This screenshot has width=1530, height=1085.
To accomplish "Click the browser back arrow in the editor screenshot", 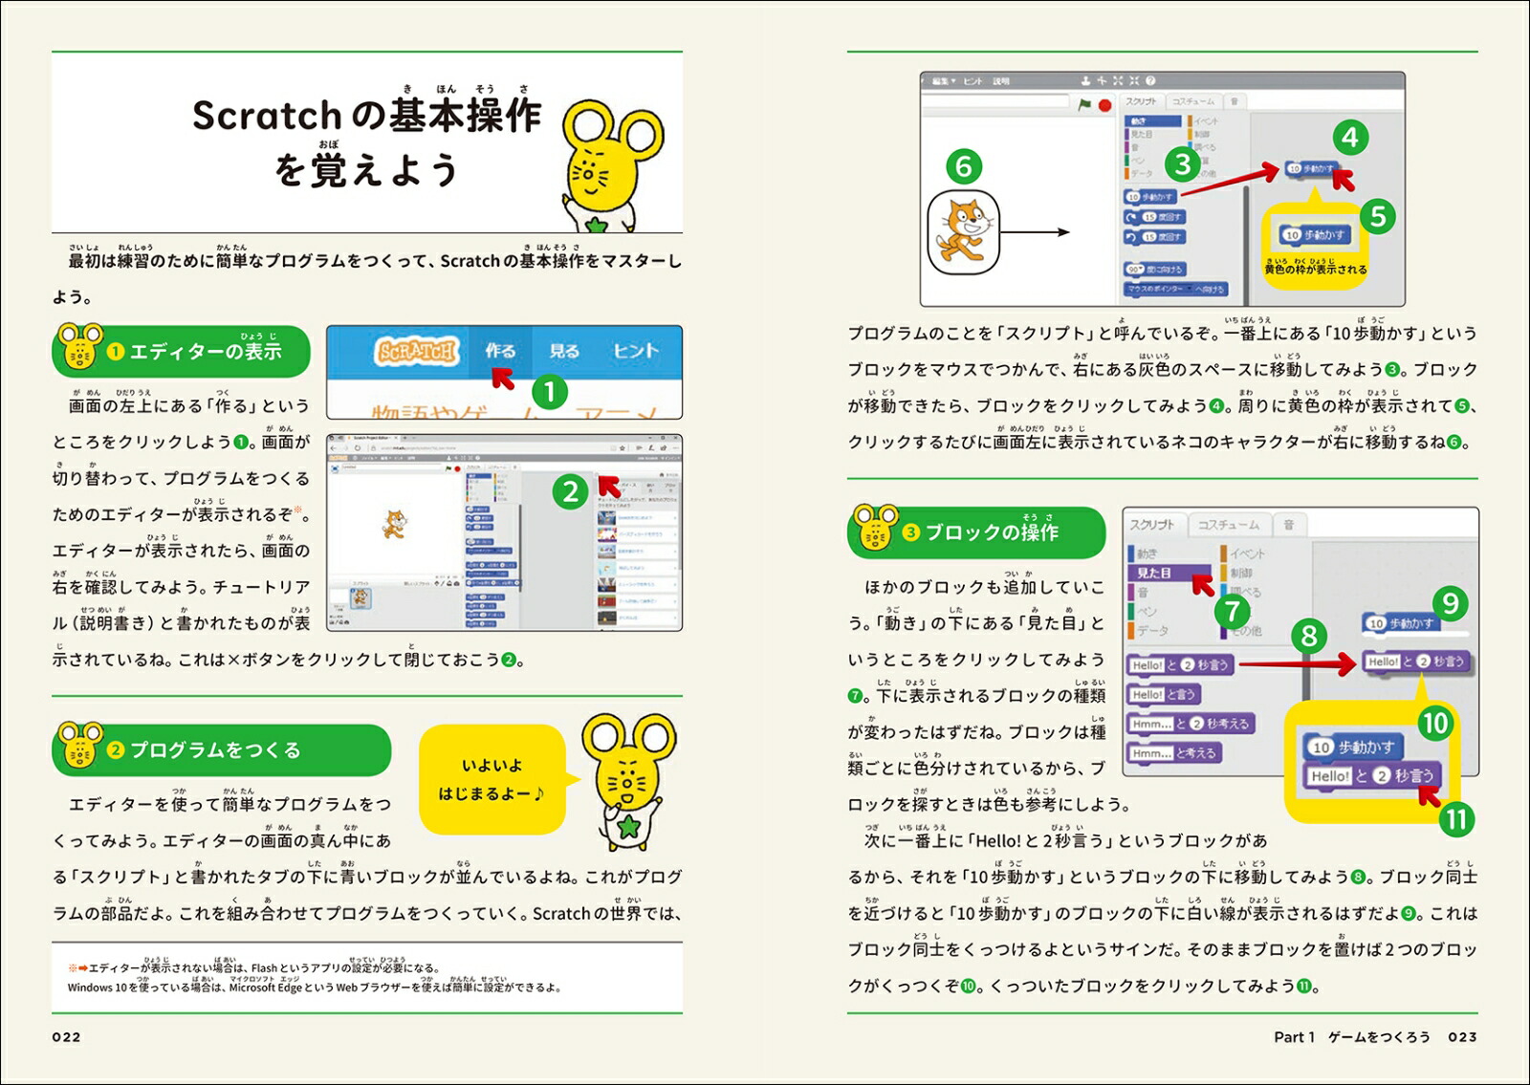I will [x=334, y=448].
